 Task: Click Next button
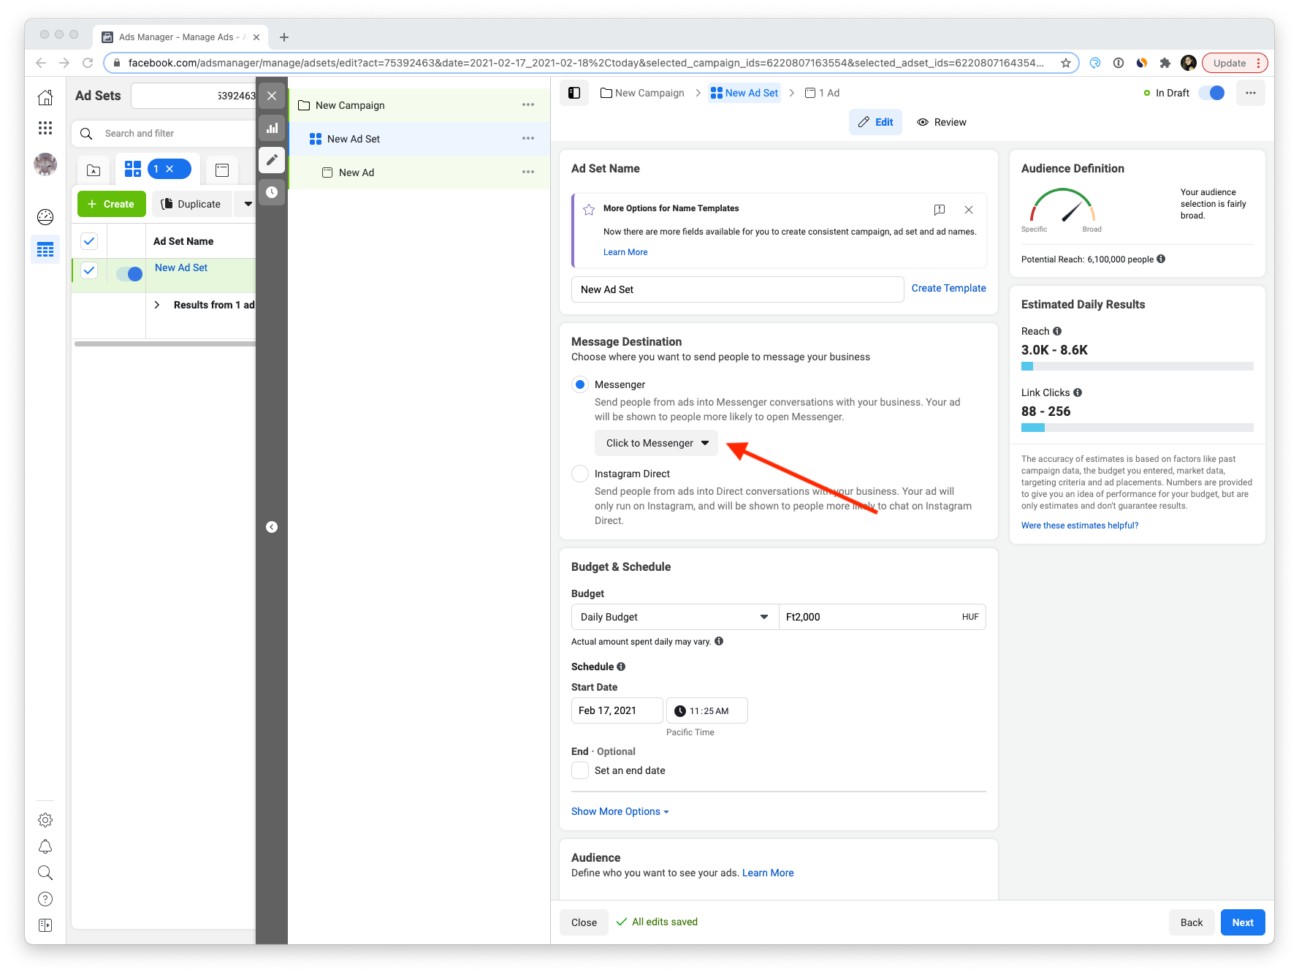(x=1243, y=922)
